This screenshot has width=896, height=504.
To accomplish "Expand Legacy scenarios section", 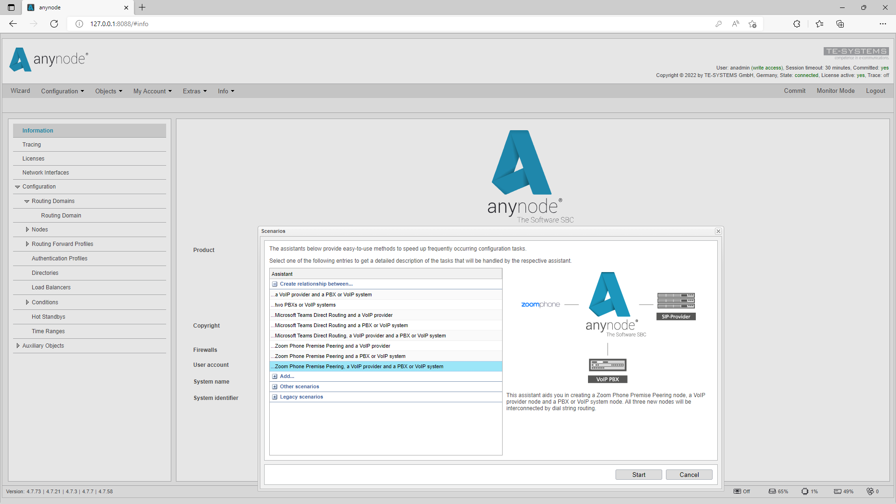I will [x=275, y=397].
